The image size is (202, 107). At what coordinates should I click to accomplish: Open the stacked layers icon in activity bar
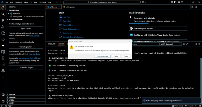[3, 71]
